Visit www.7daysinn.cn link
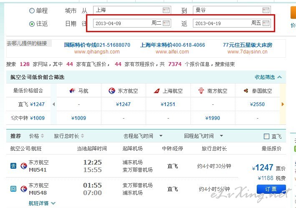Viewport: 296px width, 208px height. click(x=247, y=52)
